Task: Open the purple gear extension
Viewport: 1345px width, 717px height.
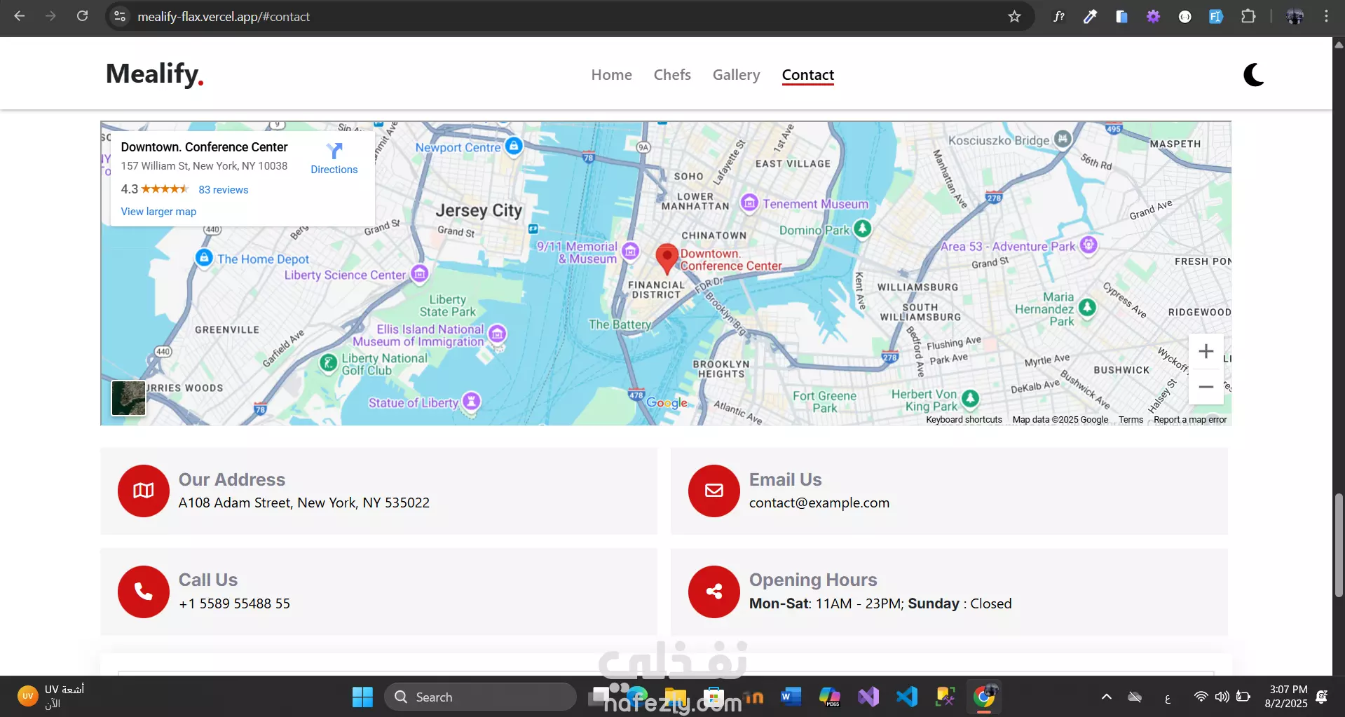Action: pyautogui.click(x=1153, y=16)
